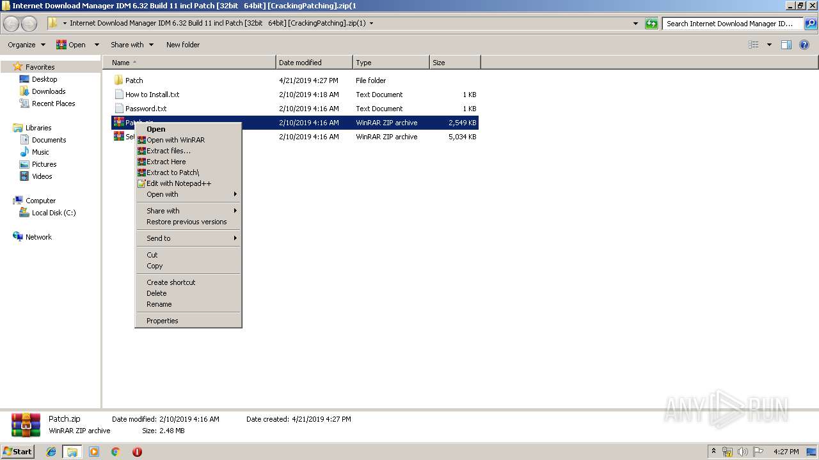This screenshot has width=819, height=460.
Task: Choose Create shortcut in context menu
Action: [x=189, y=282]
